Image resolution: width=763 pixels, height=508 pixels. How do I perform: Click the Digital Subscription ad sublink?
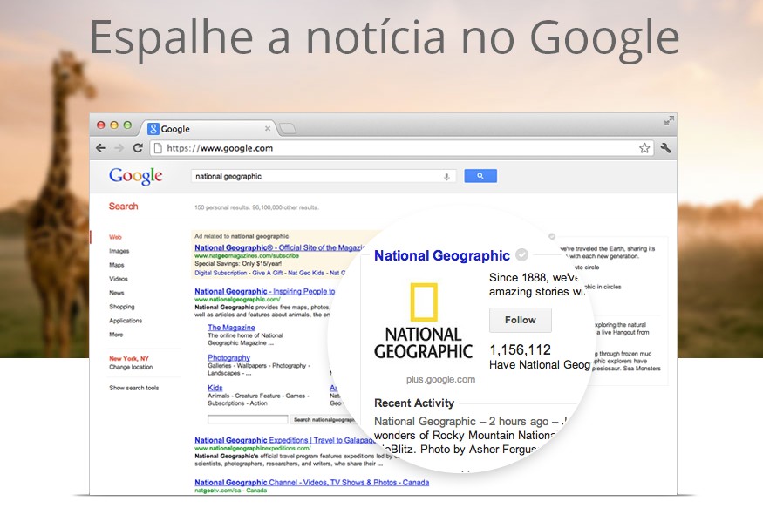[221, 273]
